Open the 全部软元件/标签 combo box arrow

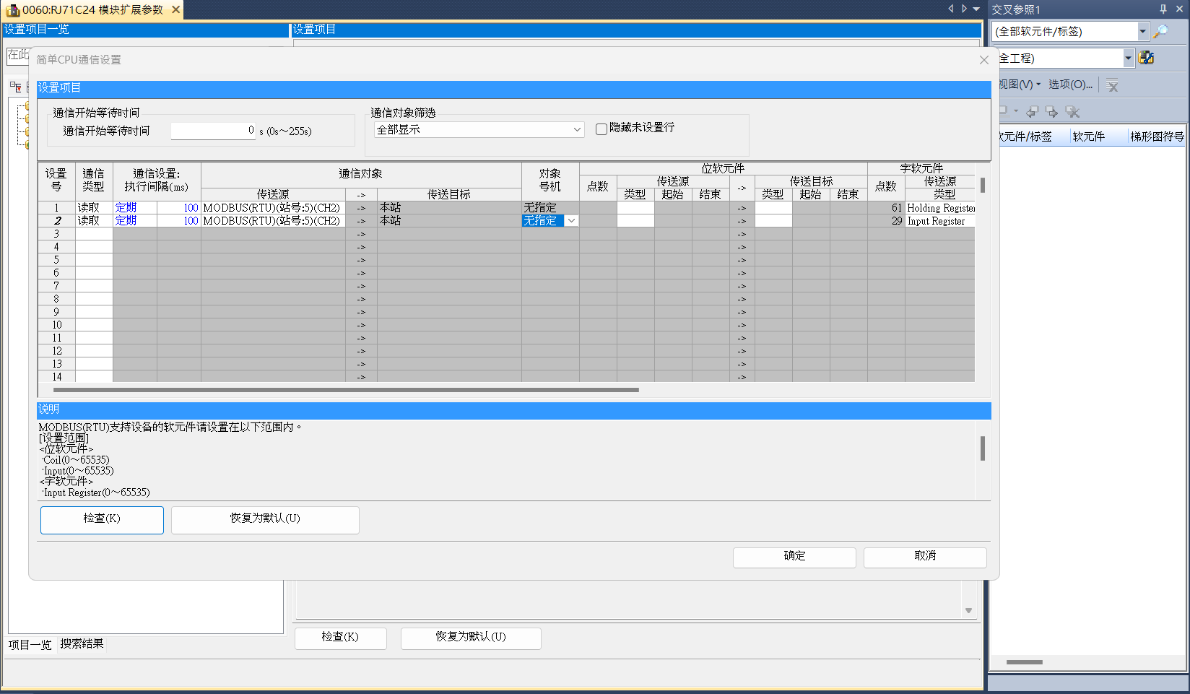[x=1142, y=32]
